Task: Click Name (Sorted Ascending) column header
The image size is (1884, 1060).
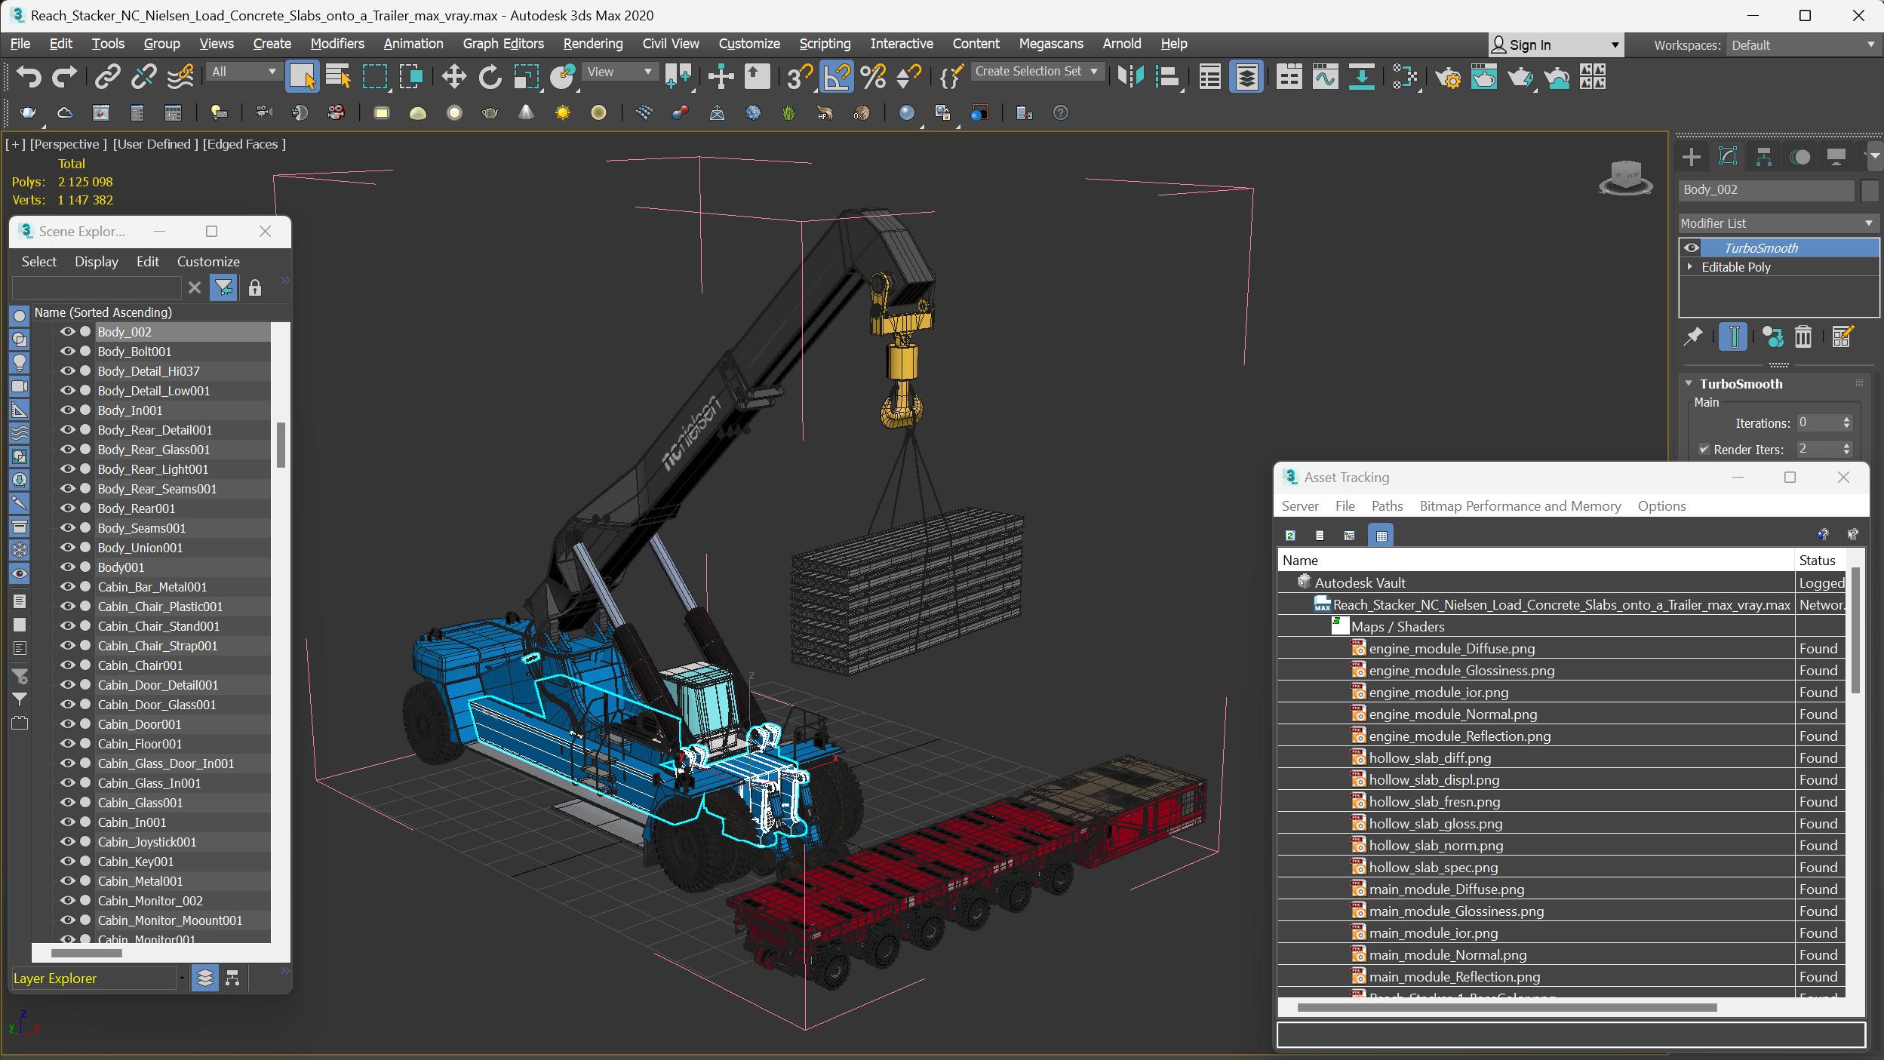Action: click(103, 312)
